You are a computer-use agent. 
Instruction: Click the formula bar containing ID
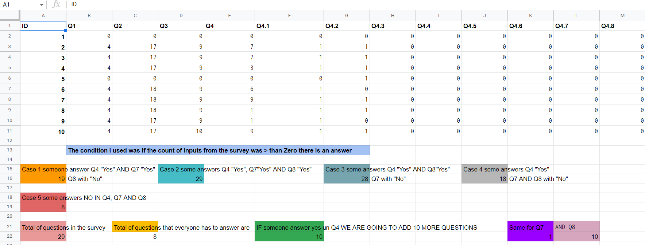[x=328, y=4]
